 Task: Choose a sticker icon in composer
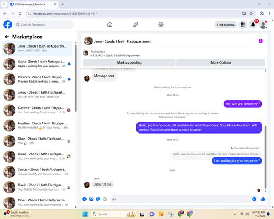coord(98,199)
